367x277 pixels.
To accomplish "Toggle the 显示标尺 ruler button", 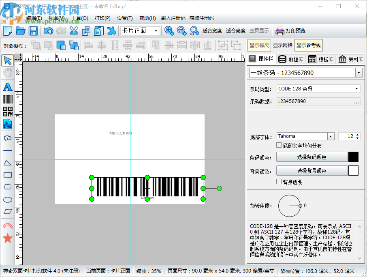I will (259, 45).
